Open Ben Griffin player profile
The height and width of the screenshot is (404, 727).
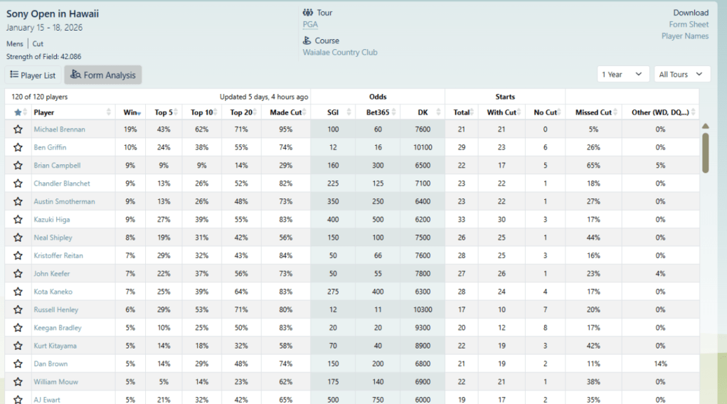(50, 147)
